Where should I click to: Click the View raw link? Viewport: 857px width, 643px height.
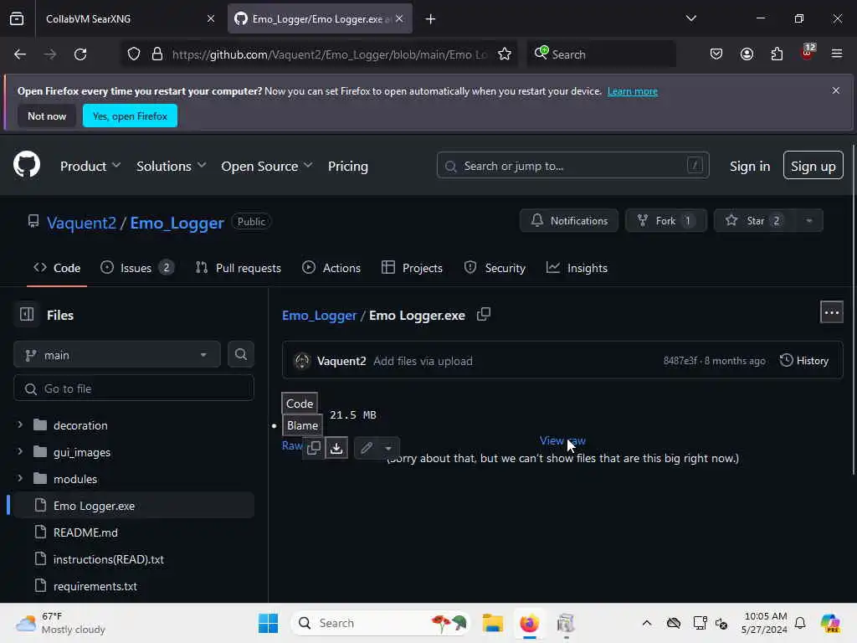pos(562,440)
